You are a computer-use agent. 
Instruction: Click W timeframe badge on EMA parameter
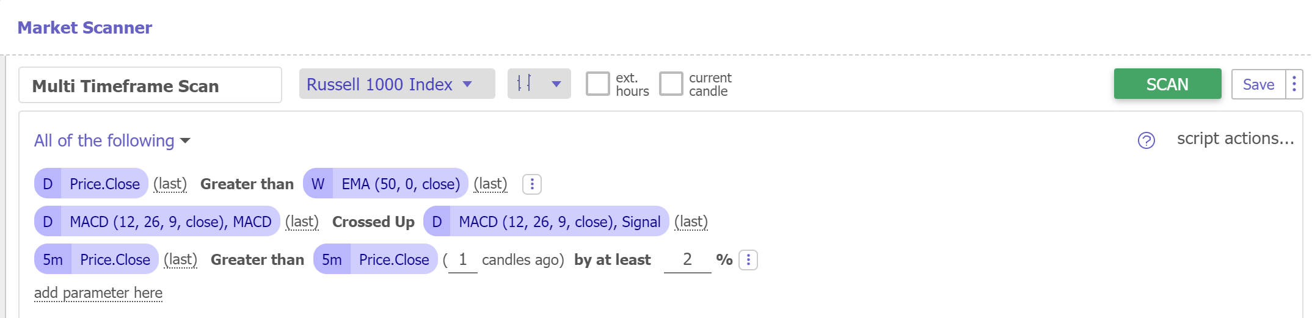(318, 184)
